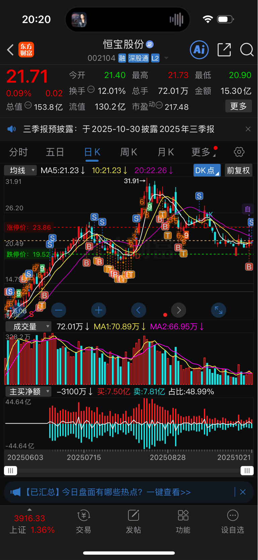Image resolution: width=258 pixels, height=560 pixels.
Task: Tap the date label 20250828
Action: tap(167, 457)
